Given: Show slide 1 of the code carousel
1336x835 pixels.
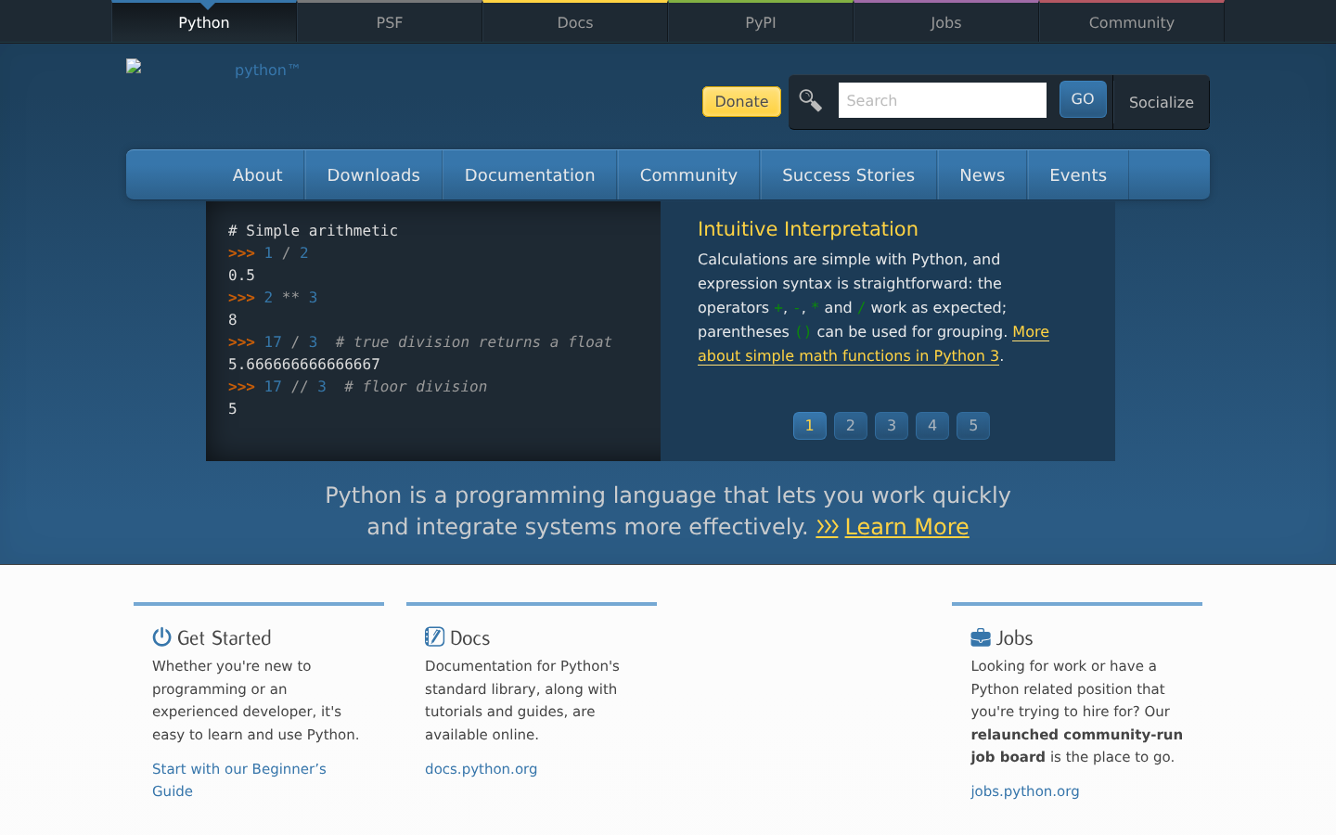Looking at the screenshot, I should (x=810, y=426).
